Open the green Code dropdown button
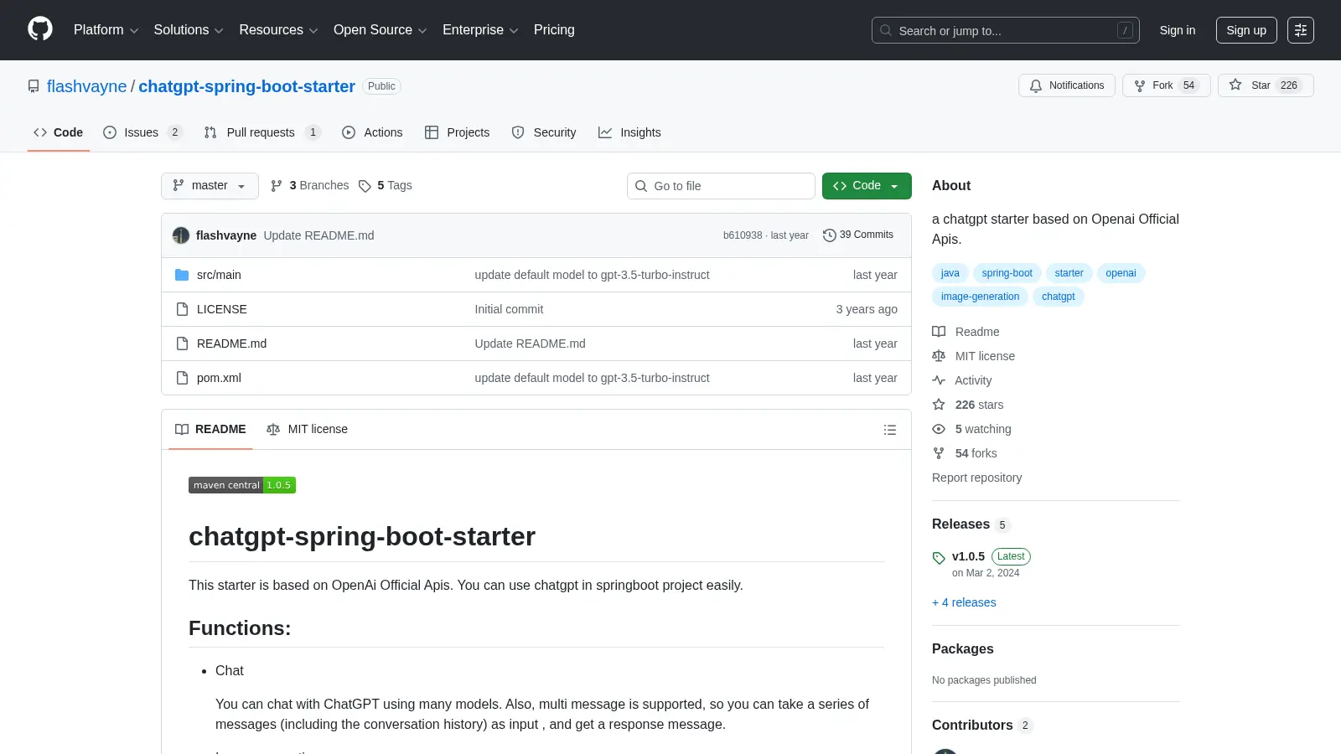Image resolution: width=1341 pixels, height=754 pixels. coord(867,186)
